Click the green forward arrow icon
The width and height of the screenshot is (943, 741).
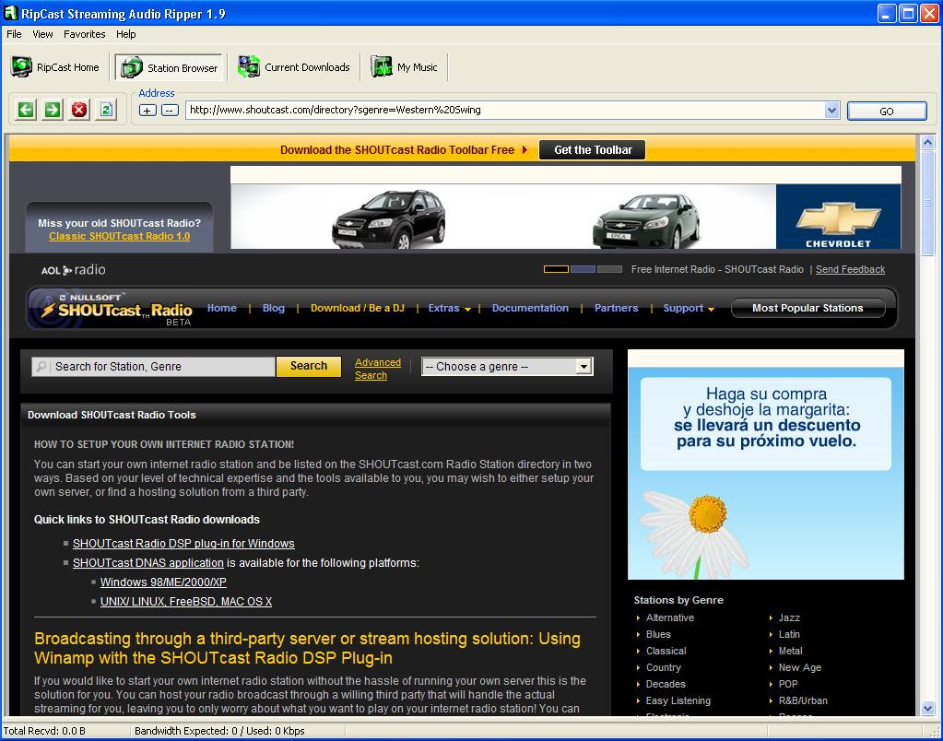click(53, 110)
